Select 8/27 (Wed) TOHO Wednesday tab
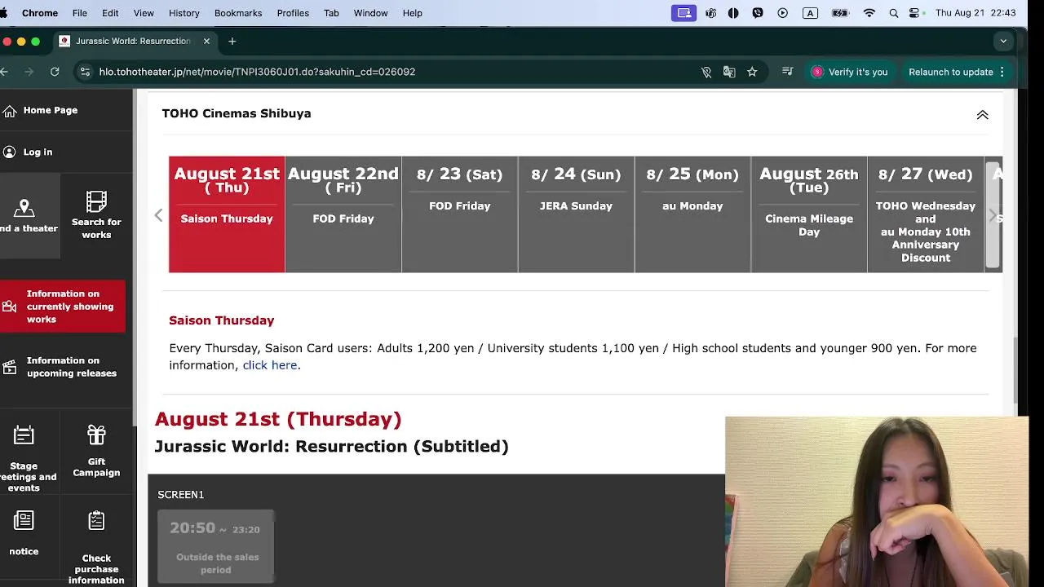The image size is (1044, 587). point(926,214)
